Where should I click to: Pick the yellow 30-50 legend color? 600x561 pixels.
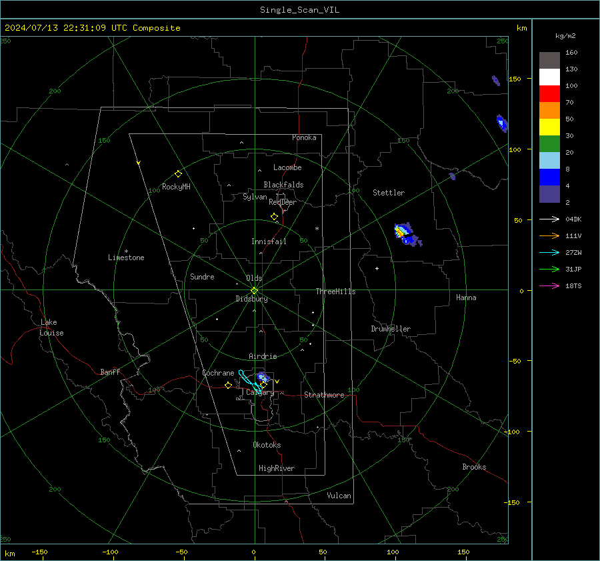549,127
